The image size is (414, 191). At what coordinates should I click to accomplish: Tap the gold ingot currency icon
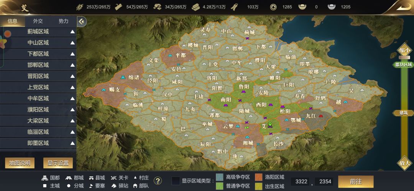coord(302,7)
